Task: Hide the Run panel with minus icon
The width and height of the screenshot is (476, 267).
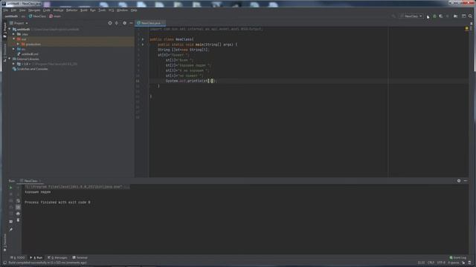Action: 466,181
